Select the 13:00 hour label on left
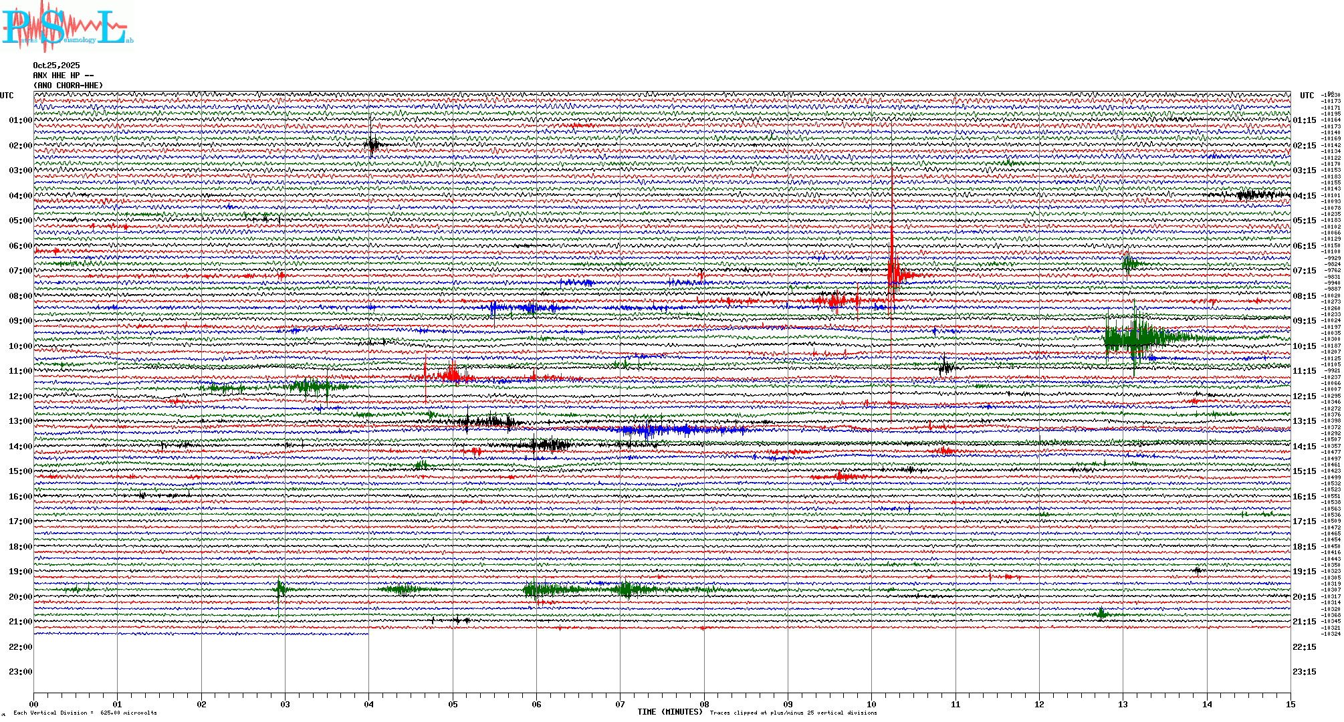The height and width of the screenshot is (722, 1344). coord(20,421)
